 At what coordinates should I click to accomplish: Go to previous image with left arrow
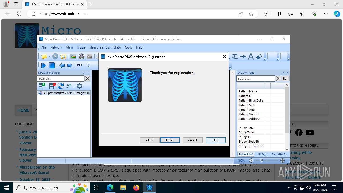(x=62, y=65)
